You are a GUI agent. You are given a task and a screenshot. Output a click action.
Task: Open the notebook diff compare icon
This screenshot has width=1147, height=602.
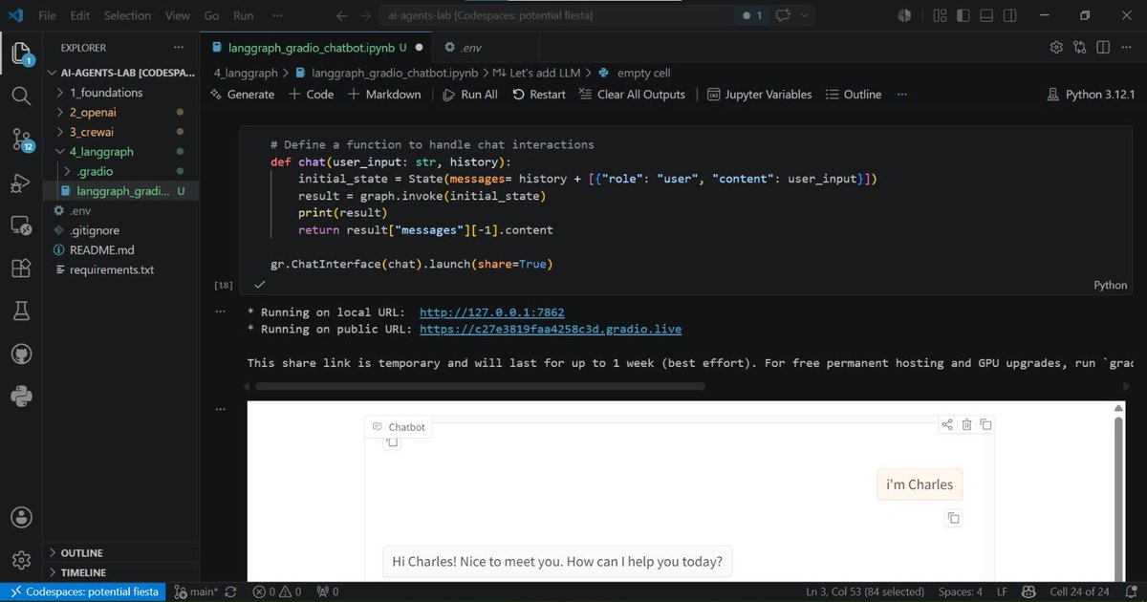coord(1080,47)
